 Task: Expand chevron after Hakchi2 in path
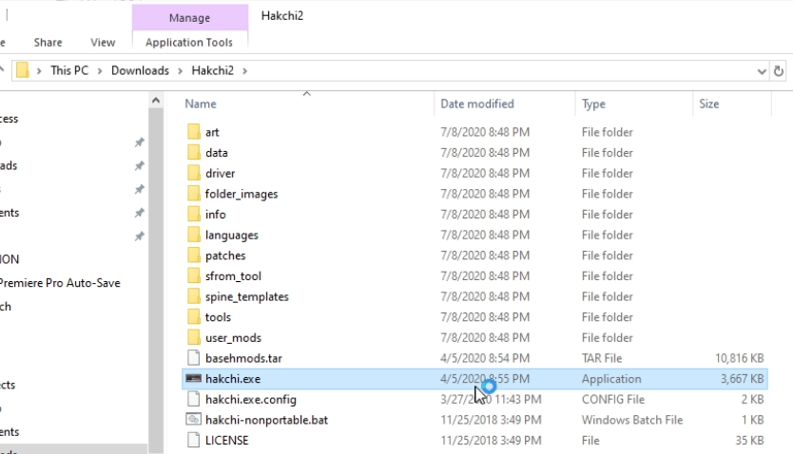pos(244,70)
